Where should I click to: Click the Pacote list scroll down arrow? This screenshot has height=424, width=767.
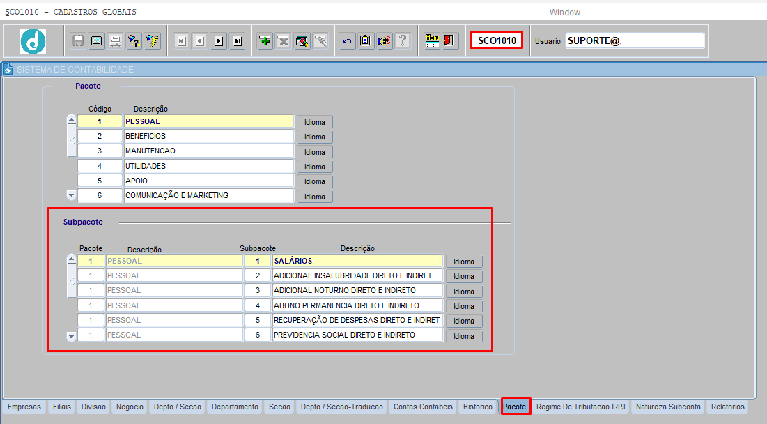[72, 195]
